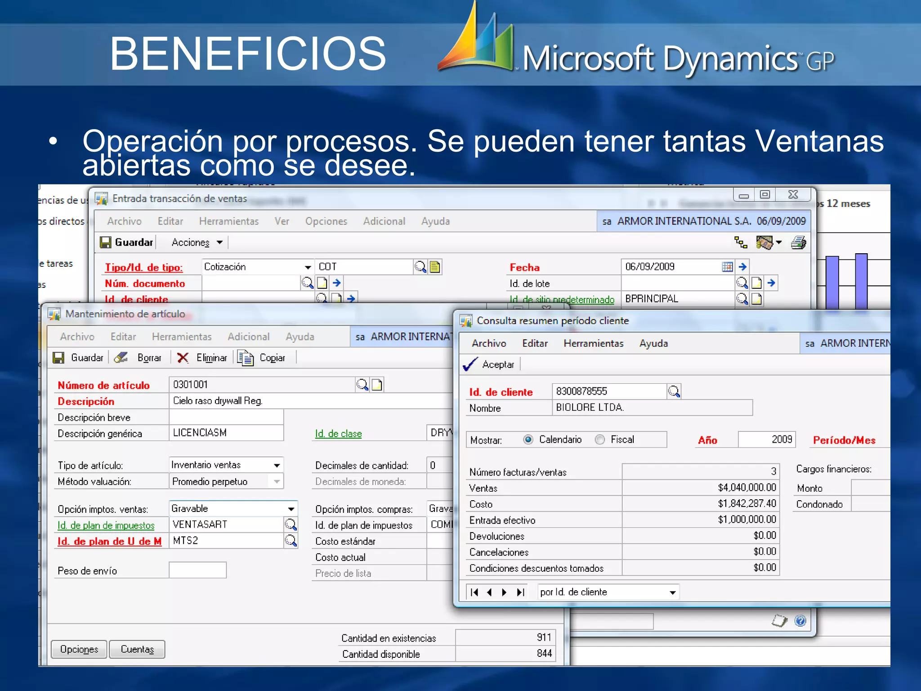Click printer icon in sales transaction toolbar
Viewport: 921px width, 691px height.
(799, 243)
